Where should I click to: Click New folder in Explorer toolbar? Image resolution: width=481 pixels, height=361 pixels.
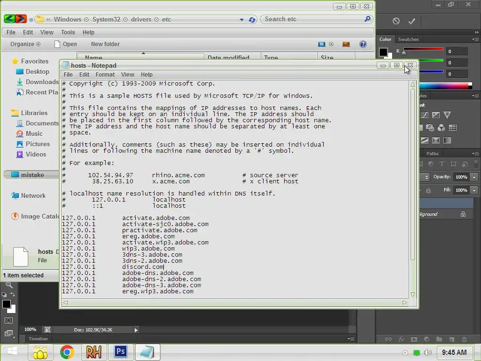click(x=105, y=44)
